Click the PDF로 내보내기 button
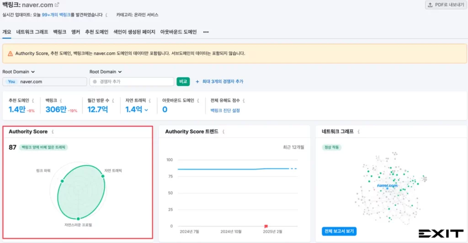 click(446, 5)
